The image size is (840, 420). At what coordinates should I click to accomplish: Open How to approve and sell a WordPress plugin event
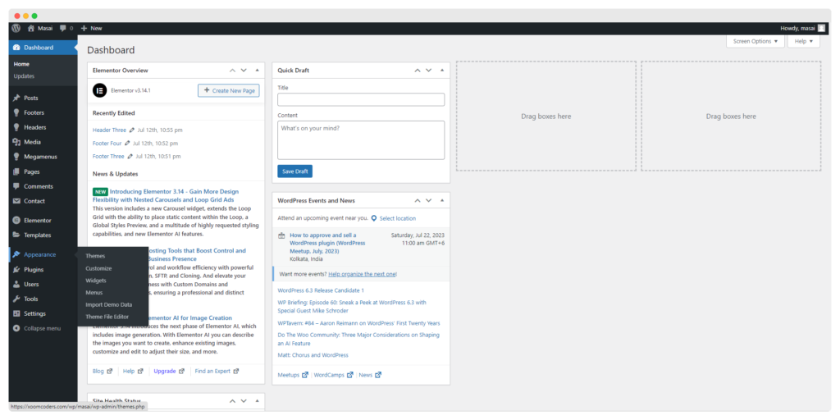point(327,243)
